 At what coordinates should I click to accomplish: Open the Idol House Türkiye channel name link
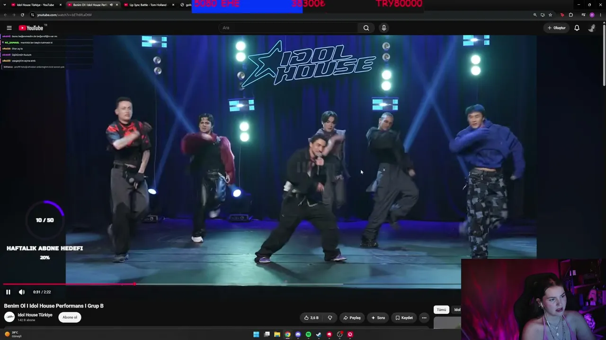click(x=35, y=315)
